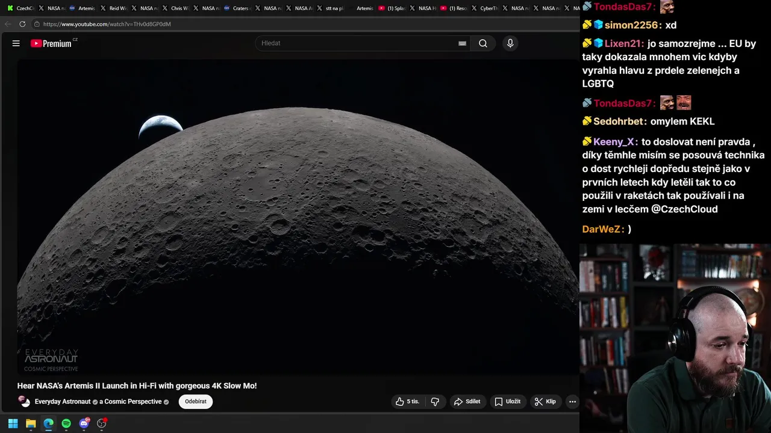Save the video with Uložit
771x433 pixels.
[508, 402]
